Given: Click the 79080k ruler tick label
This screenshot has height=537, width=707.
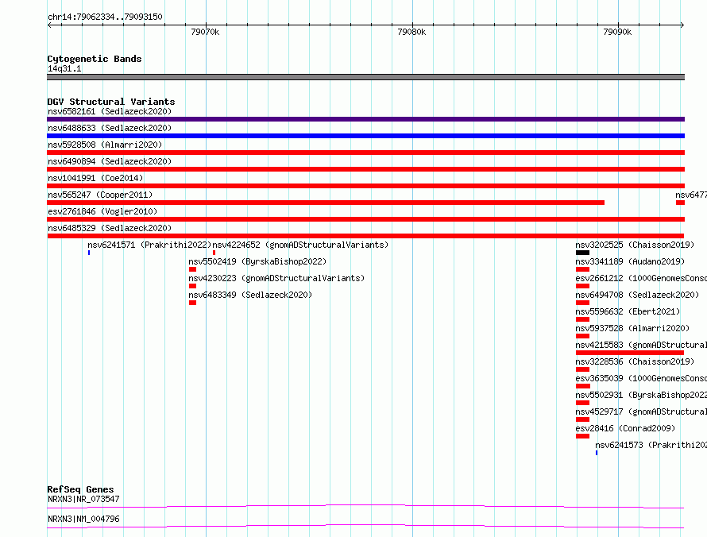Looking at the screenshot, I should coord(411,32).
